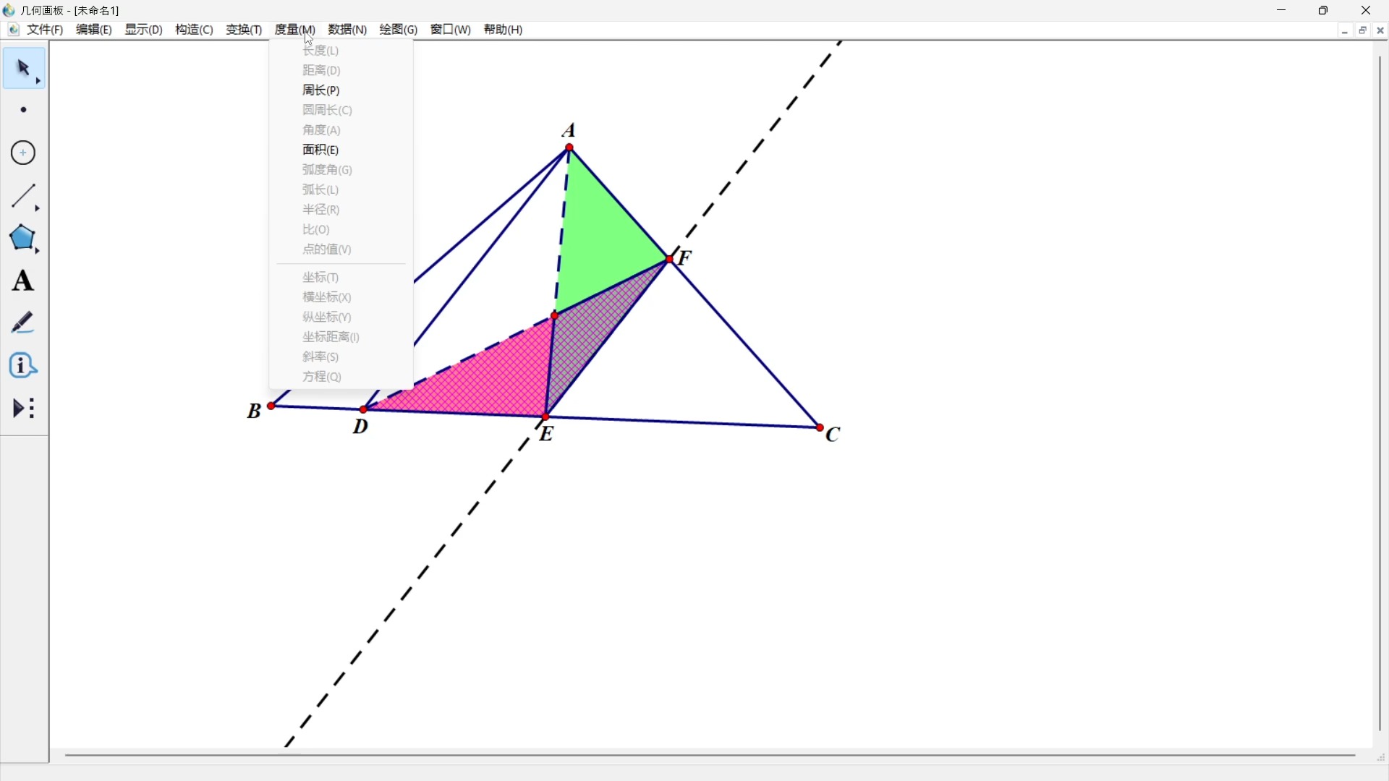Screen dimensions: 1389x781
Task: Select point C on the sketch
Action: click(820, 428)
